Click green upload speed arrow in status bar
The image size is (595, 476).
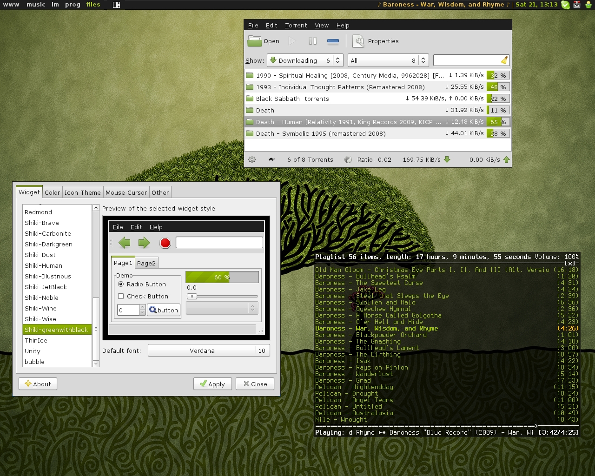506,159
